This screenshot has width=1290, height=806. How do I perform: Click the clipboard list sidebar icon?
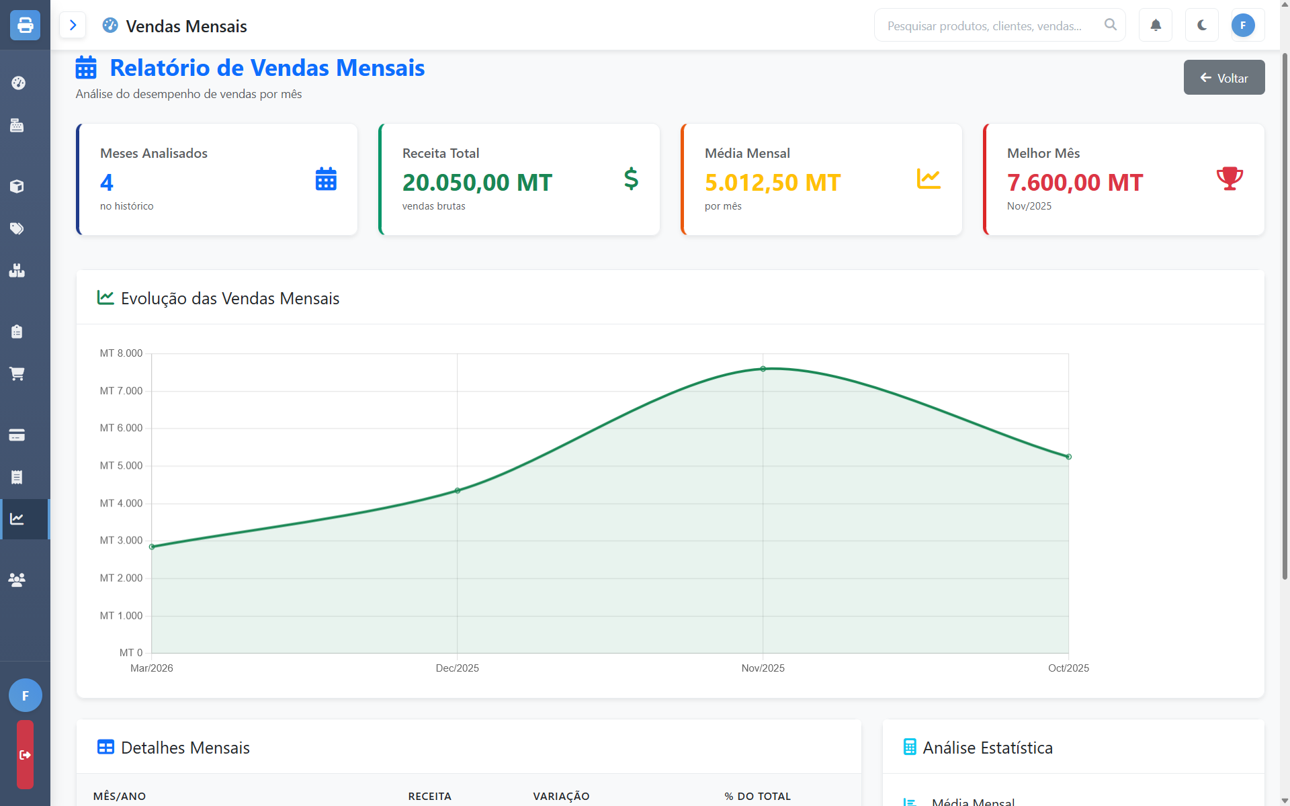[17, 331]
